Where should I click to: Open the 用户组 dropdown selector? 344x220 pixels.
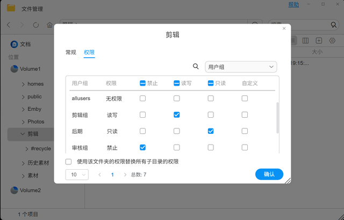pos(241,66)
